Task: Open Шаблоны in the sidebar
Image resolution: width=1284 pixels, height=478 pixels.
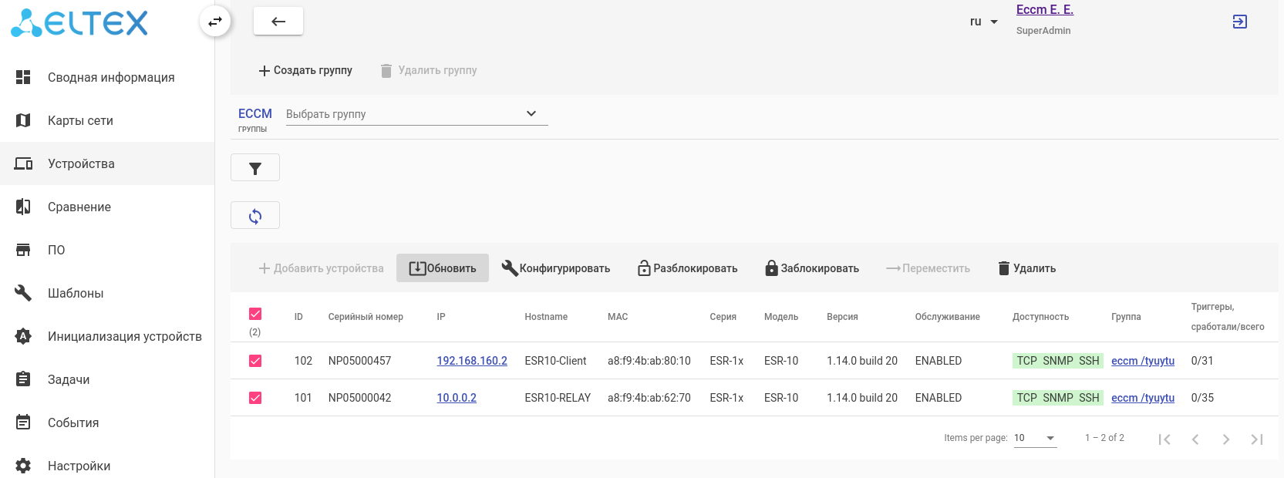Action: [x=76, y=293]
